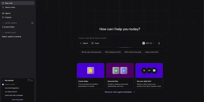The height and width of the screenshot is (102, 204).
Task: Collapse the Recent Agents section
Action: [x=3, y=23]
